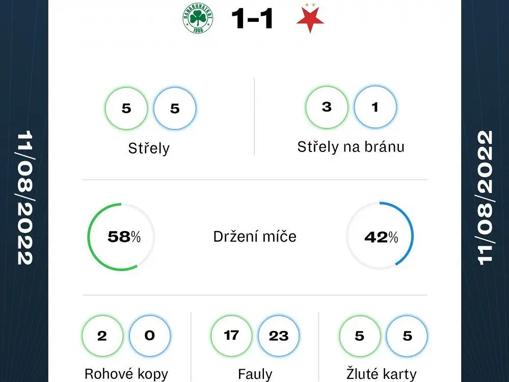This screenshot has height=382, width=509.
Task: Click the left vertical date 11/08/2022
Action: tap(24, 197)
